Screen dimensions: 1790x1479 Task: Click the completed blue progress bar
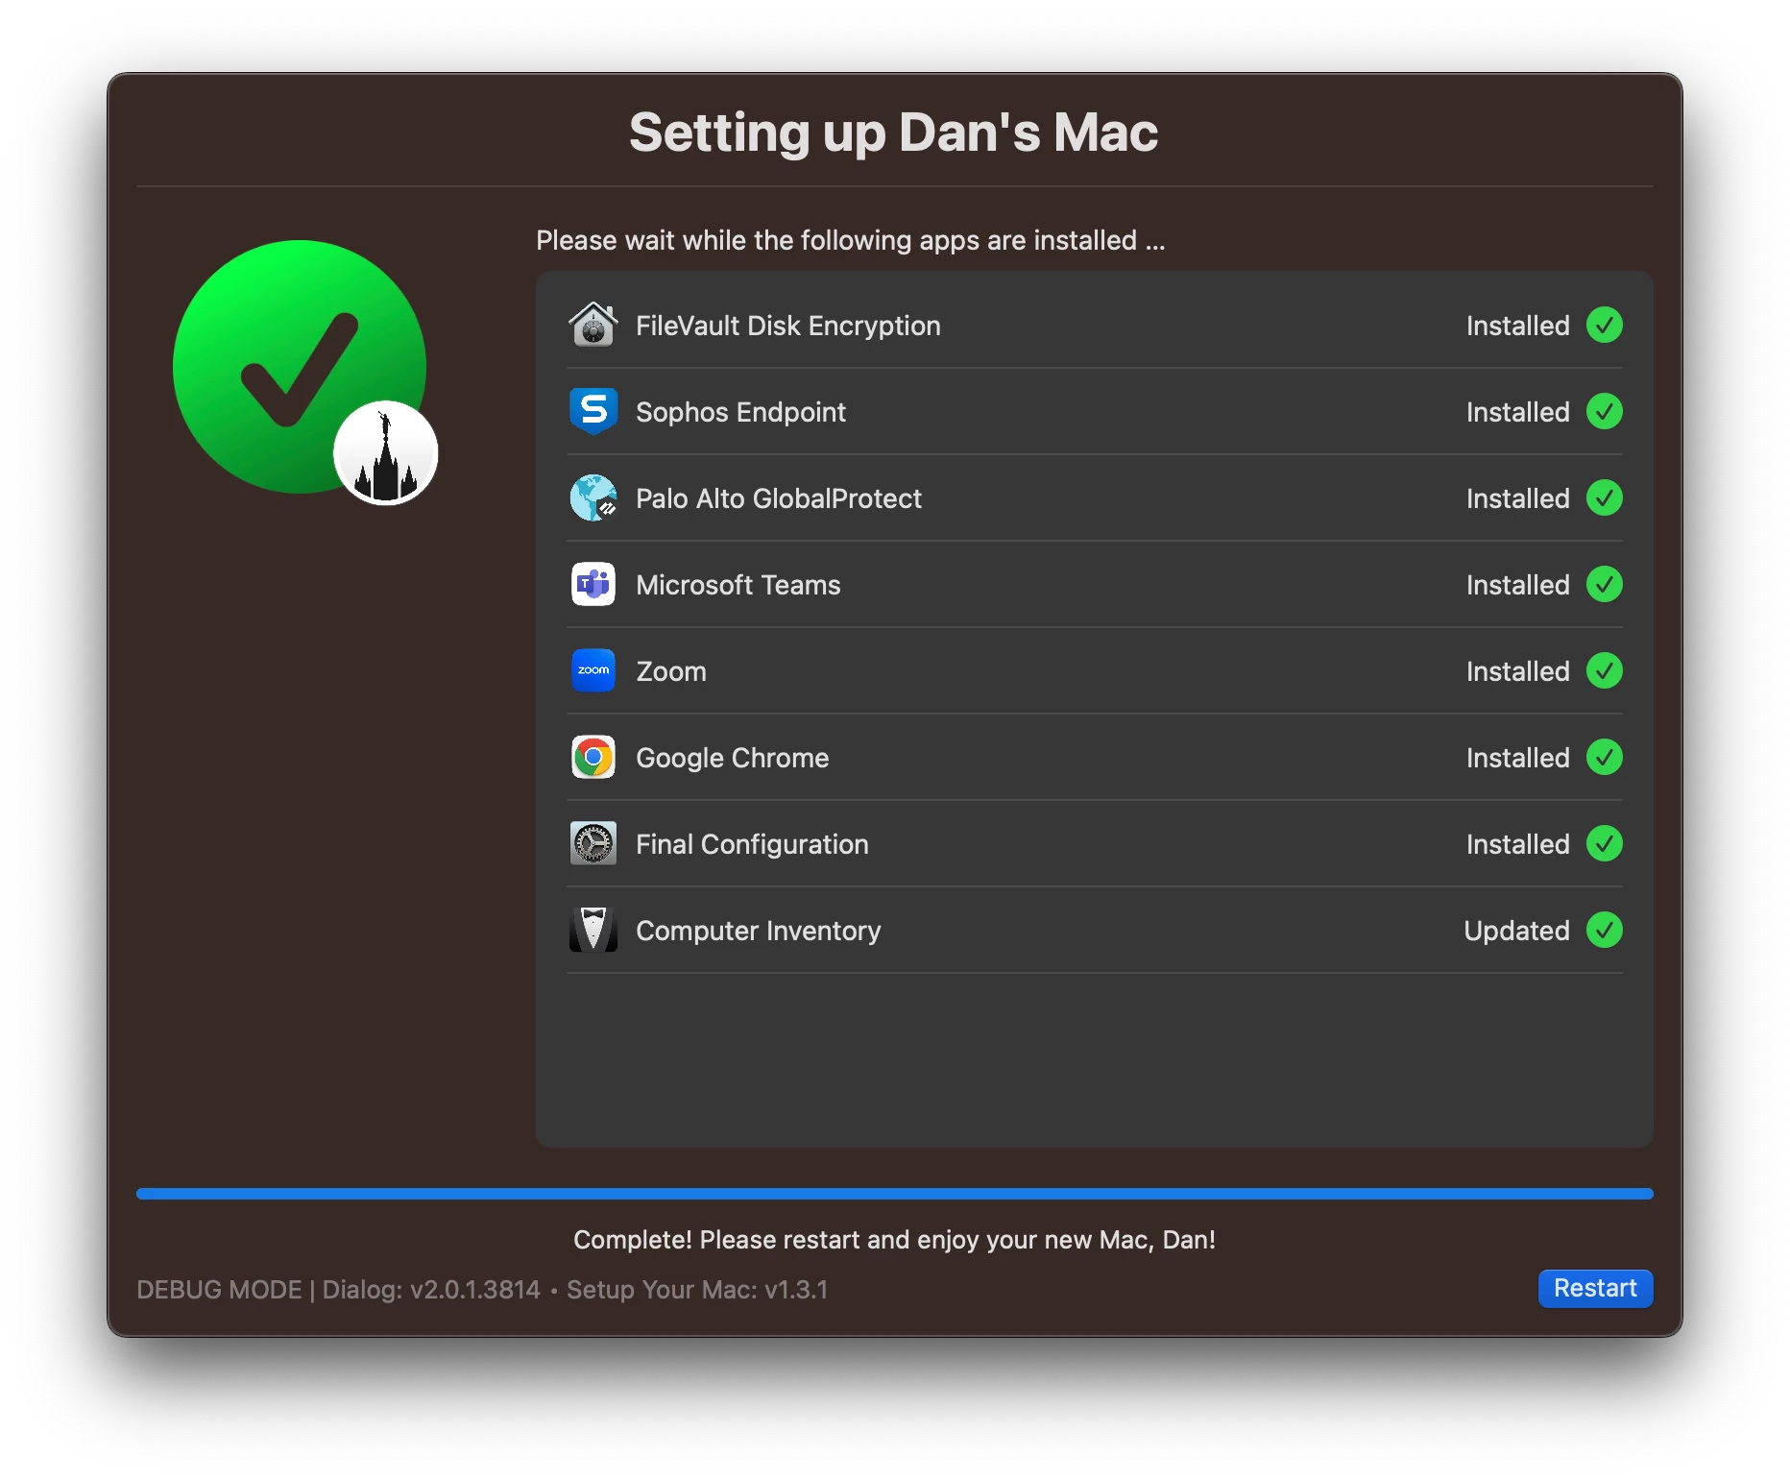coord(895,1194)
